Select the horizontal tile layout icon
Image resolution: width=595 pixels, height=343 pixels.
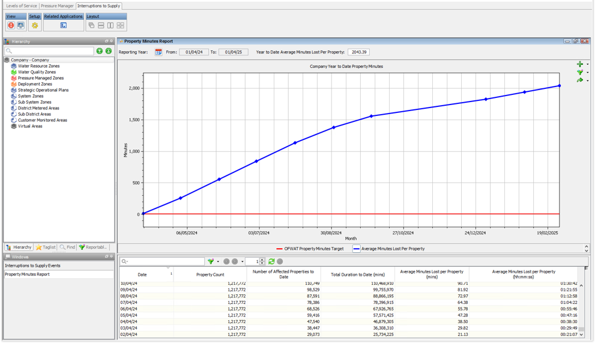101,25
